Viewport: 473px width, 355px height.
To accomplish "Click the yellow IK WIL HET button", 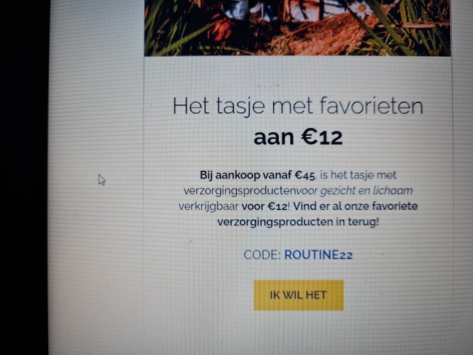I will tap(299, 295).
